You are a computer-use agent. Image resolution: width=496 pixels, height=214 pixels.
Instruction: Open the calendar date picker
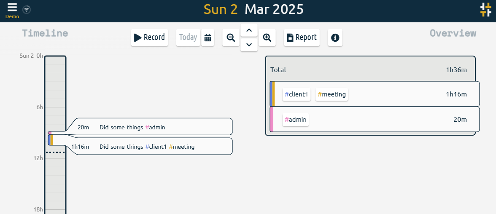pos(208,37)
